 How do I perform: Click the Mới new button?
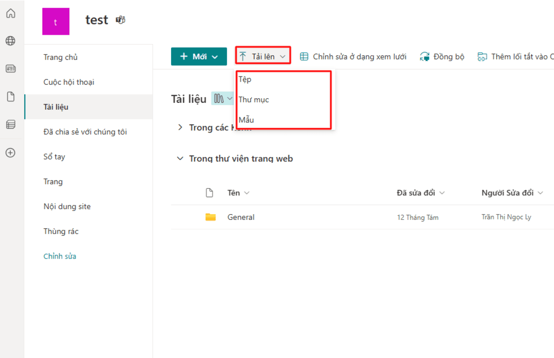point(199,56)
